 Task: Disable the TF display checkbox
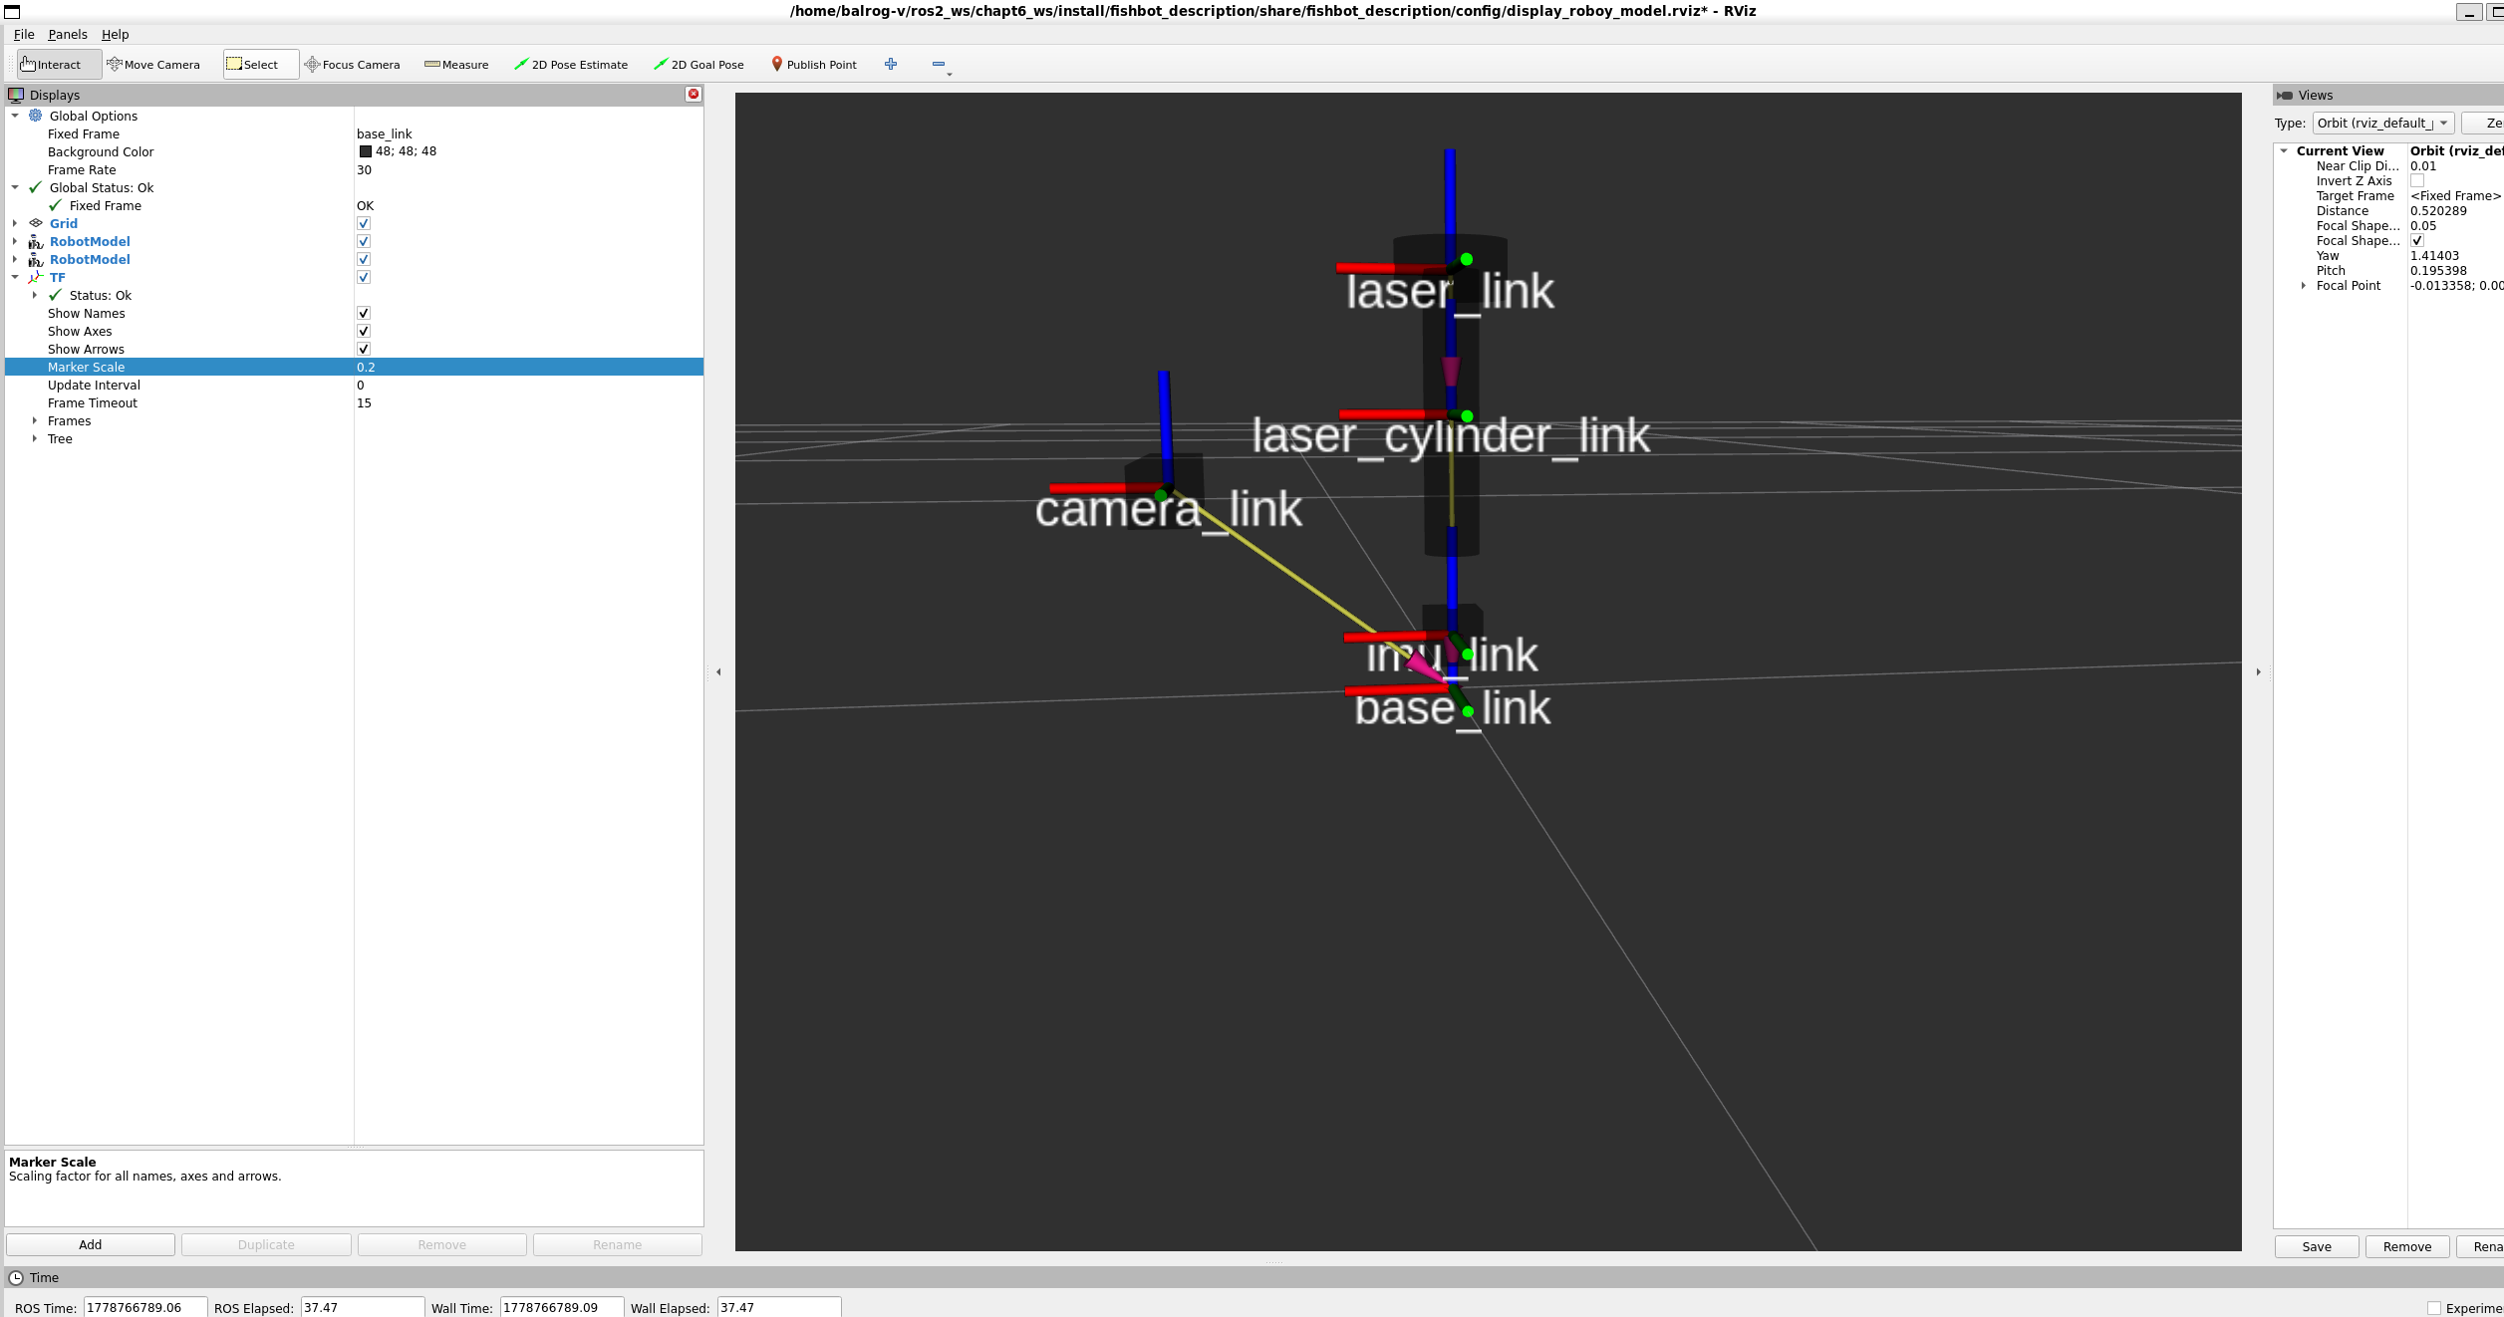click(364, 277)
